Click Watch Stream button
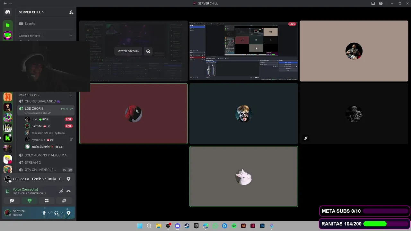Image resolution: width=411 pixels, height=231 pixels. pos(128,51)
